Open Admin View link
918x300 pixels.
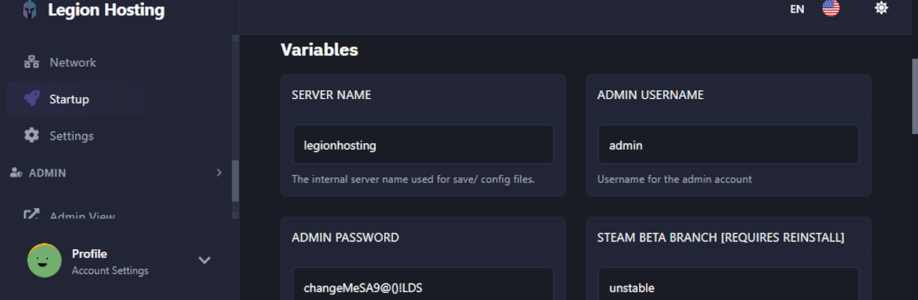click(x=82, y=215)
